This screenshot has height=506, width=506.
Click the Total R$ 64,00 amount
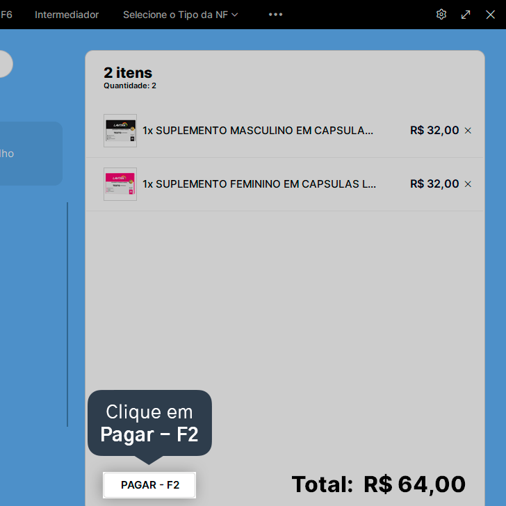(414, 484)
